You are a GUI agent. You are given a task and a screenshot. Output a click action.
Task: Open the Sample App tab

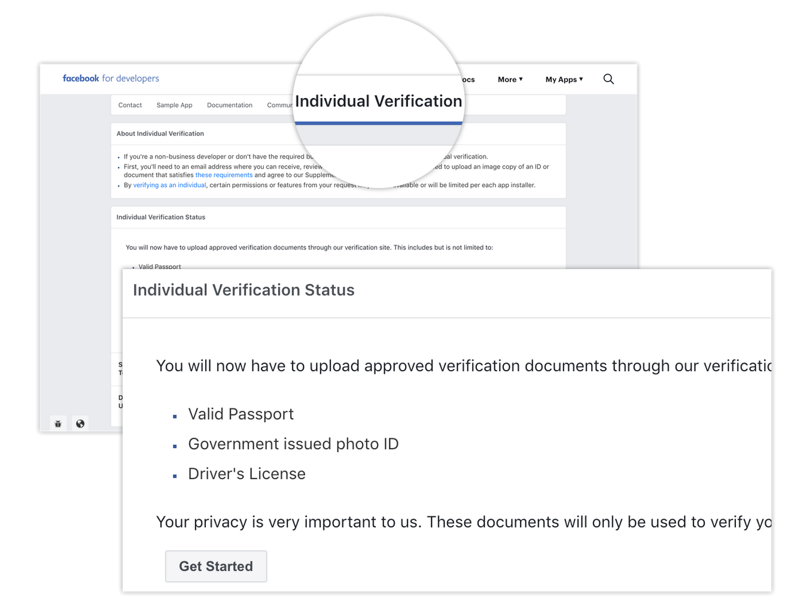click(174, 105)
